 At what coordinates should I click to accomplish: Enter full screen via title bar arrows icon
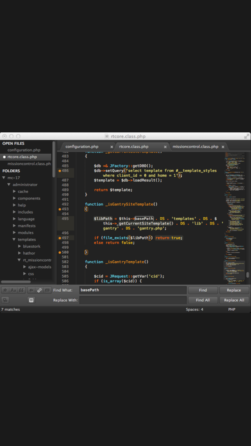point(247,136)
